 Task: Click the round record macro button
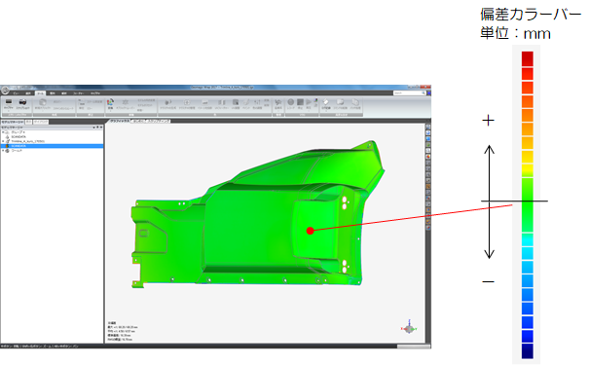tap(291, 102)
